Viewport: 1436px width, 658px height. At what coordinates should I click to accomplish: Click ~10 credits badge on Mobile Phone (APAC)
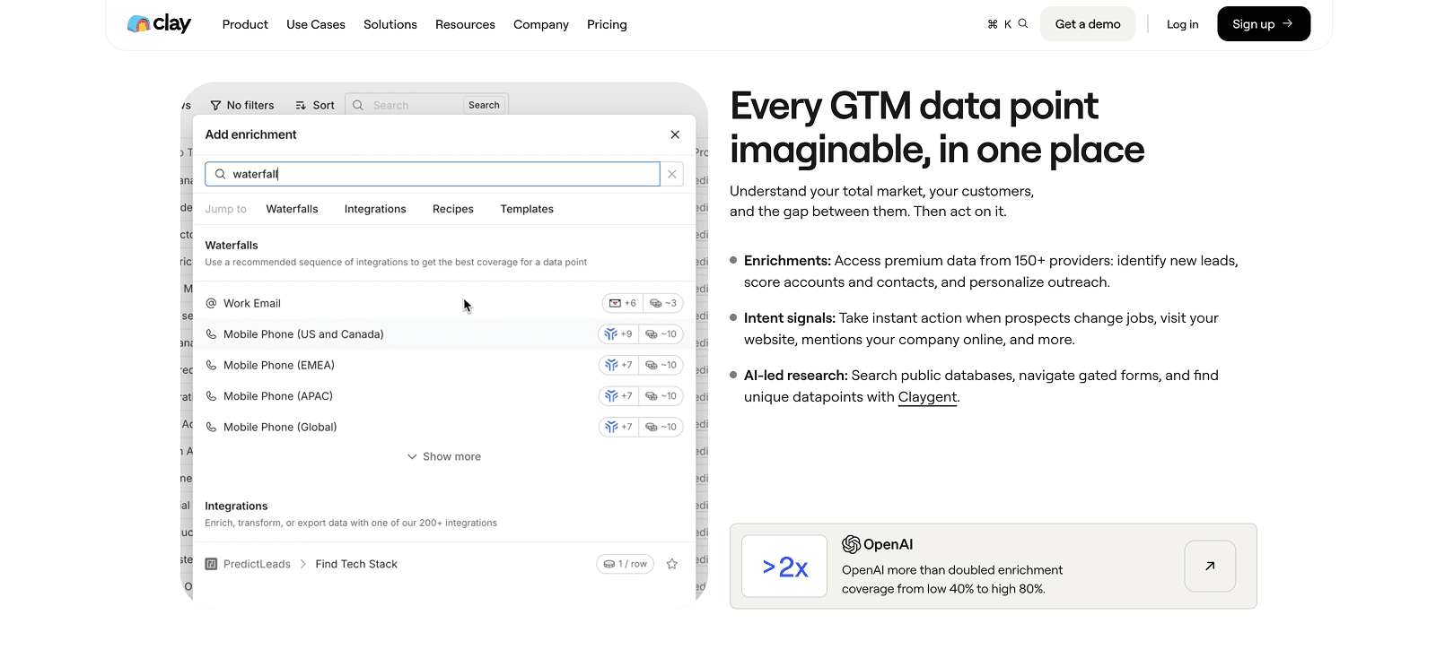661,396
